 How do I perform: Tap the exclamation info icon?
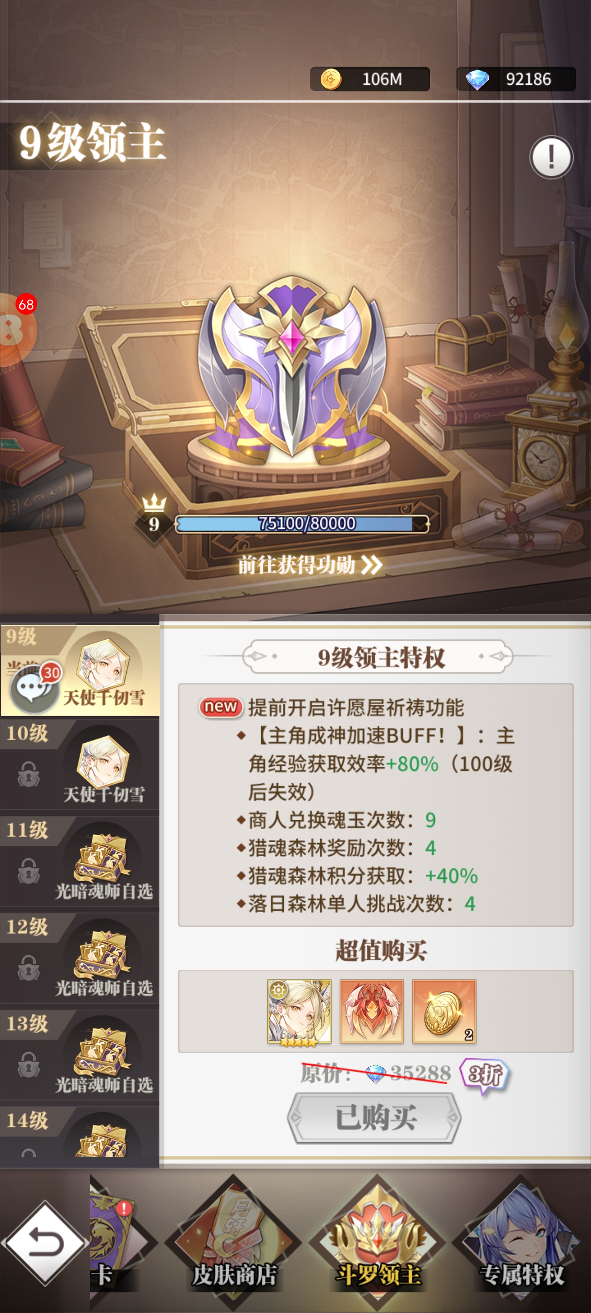tap(551, 157)
